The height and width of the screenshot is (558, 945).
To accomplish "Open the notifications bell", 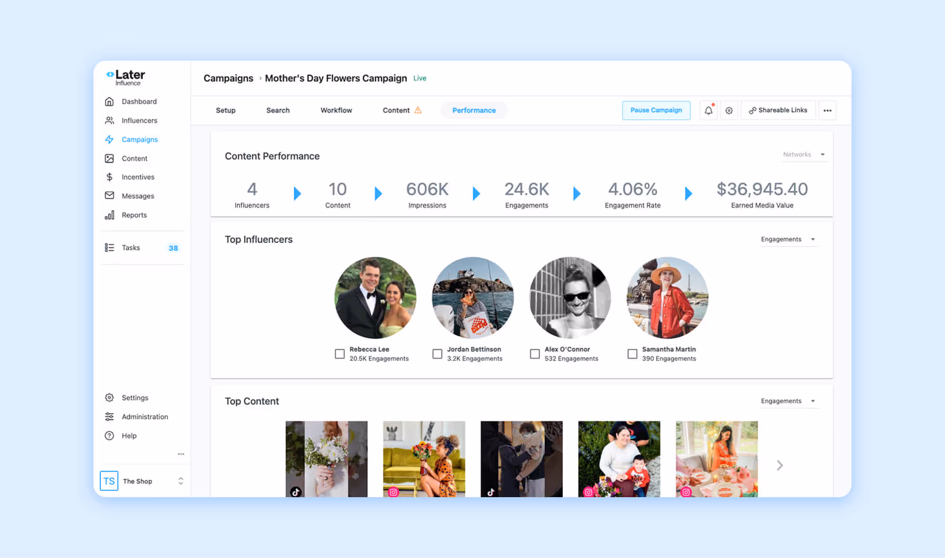I will [x=708, y=110].
